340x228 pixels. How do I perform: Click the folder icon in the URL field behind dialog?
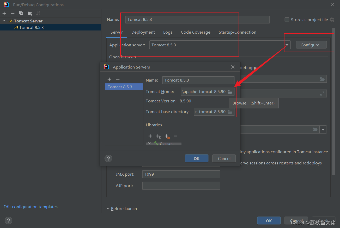(322, 79)
